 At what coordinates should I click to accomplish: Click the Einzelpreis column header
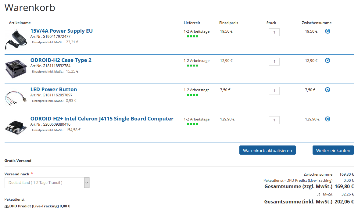[x=228, y=23]
